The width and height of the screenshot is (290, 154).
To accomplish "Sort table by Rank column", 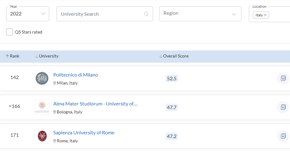I will point(12,56).
